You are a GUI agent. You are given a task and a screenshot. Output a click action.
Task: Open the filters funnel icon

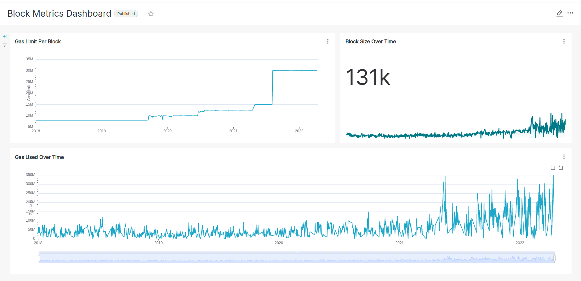pos(5,45)
